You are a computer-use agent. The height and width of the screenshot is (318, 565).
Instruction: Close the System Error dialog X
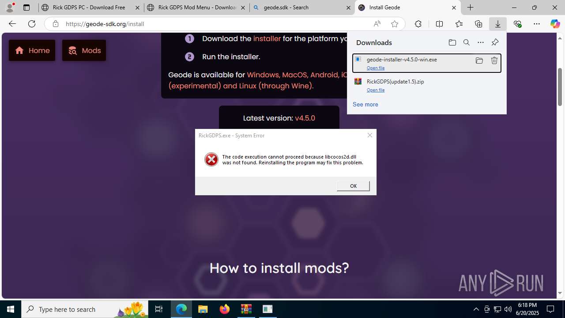tap(370, 135)
